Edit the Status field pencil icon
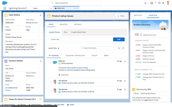 [19, 30]
